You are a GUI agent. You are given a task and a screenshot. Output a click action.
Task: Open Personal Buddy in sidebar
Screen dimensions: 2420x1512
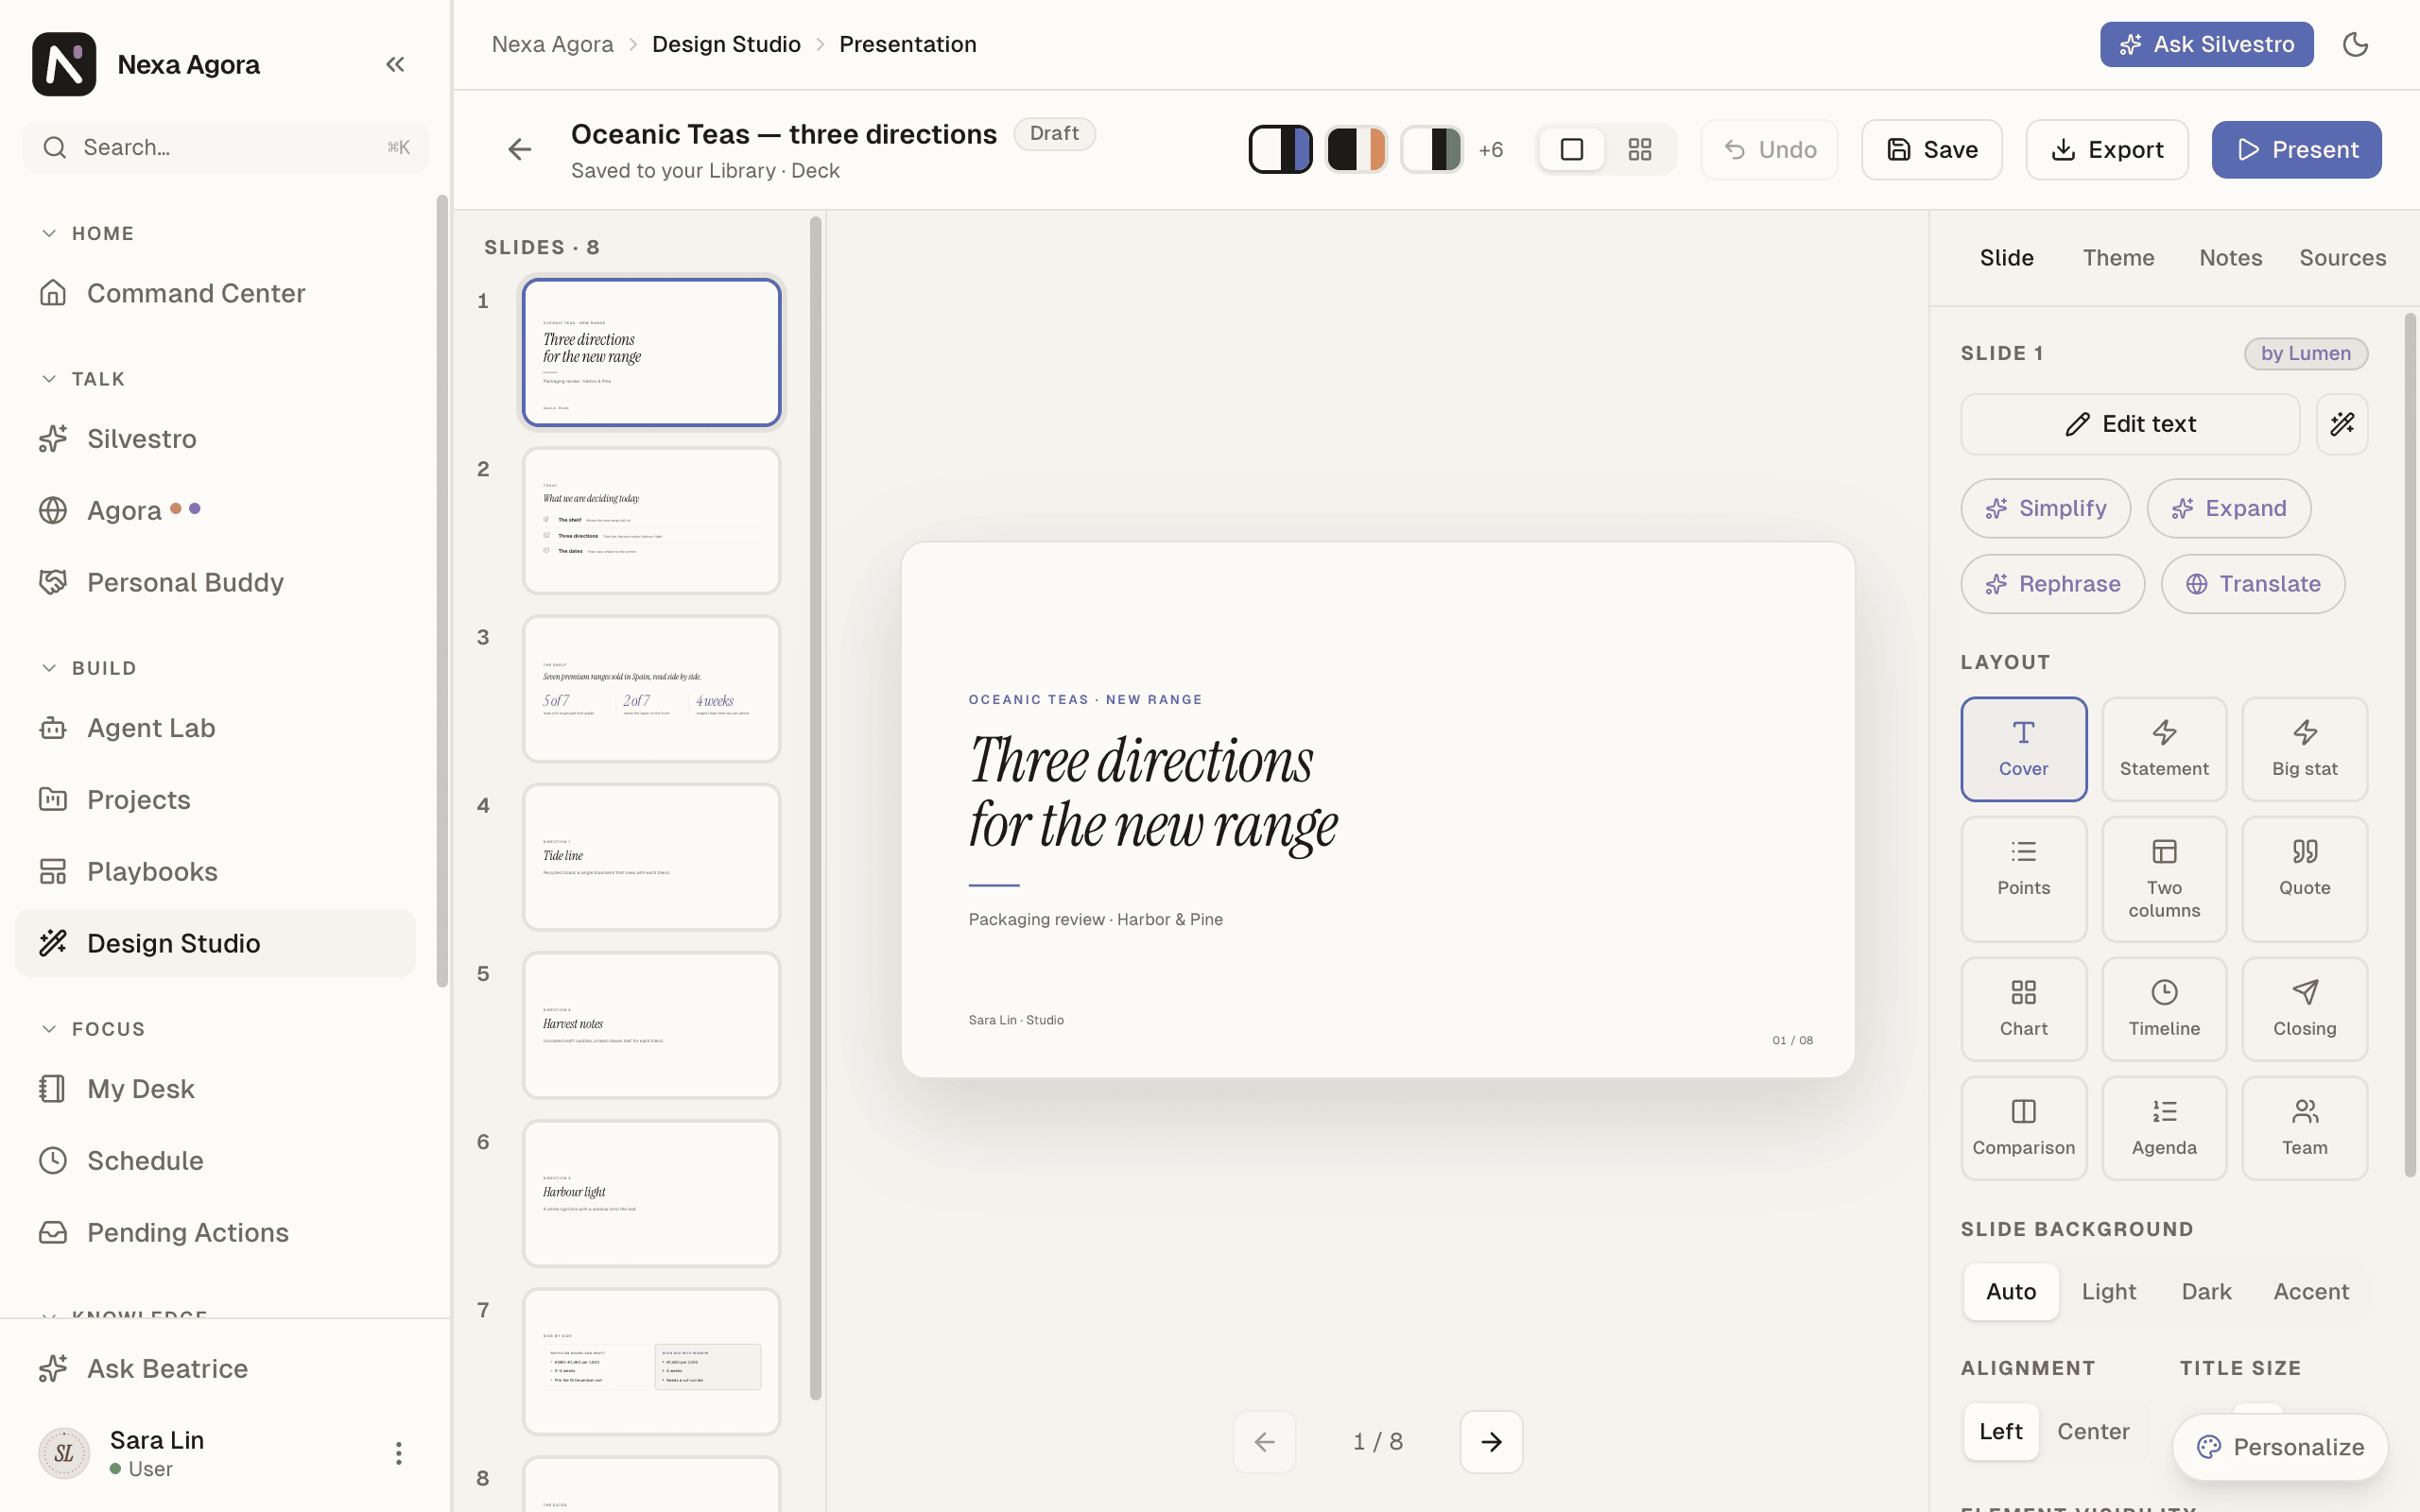point(216,582)
